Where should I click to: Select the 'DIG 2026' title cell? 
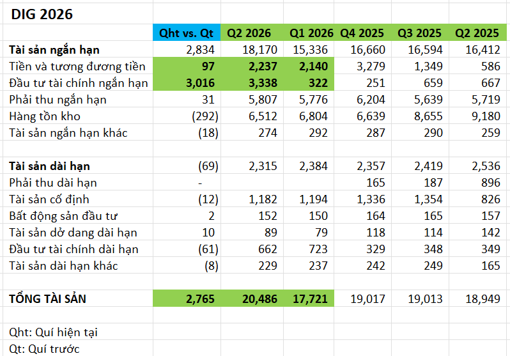click(78, 14)
